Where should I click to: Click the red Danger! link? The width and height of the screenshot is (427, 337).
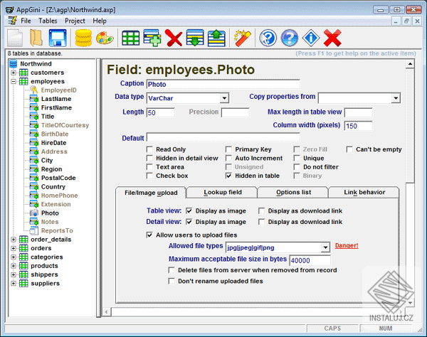tap(347, 245)
